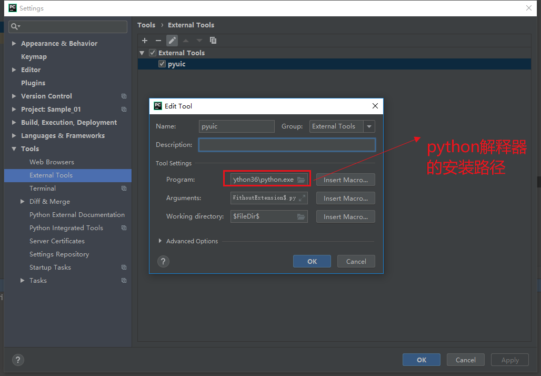Click project-level icon beside Project: Sample_01
541x376 pixels.
[x=124, y=109]
